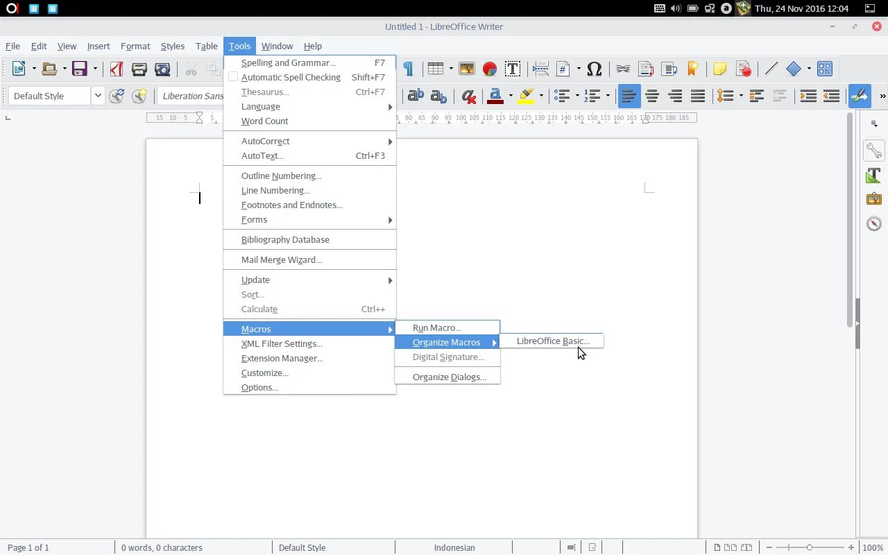Open the Window menu

(x=277, y=46)
